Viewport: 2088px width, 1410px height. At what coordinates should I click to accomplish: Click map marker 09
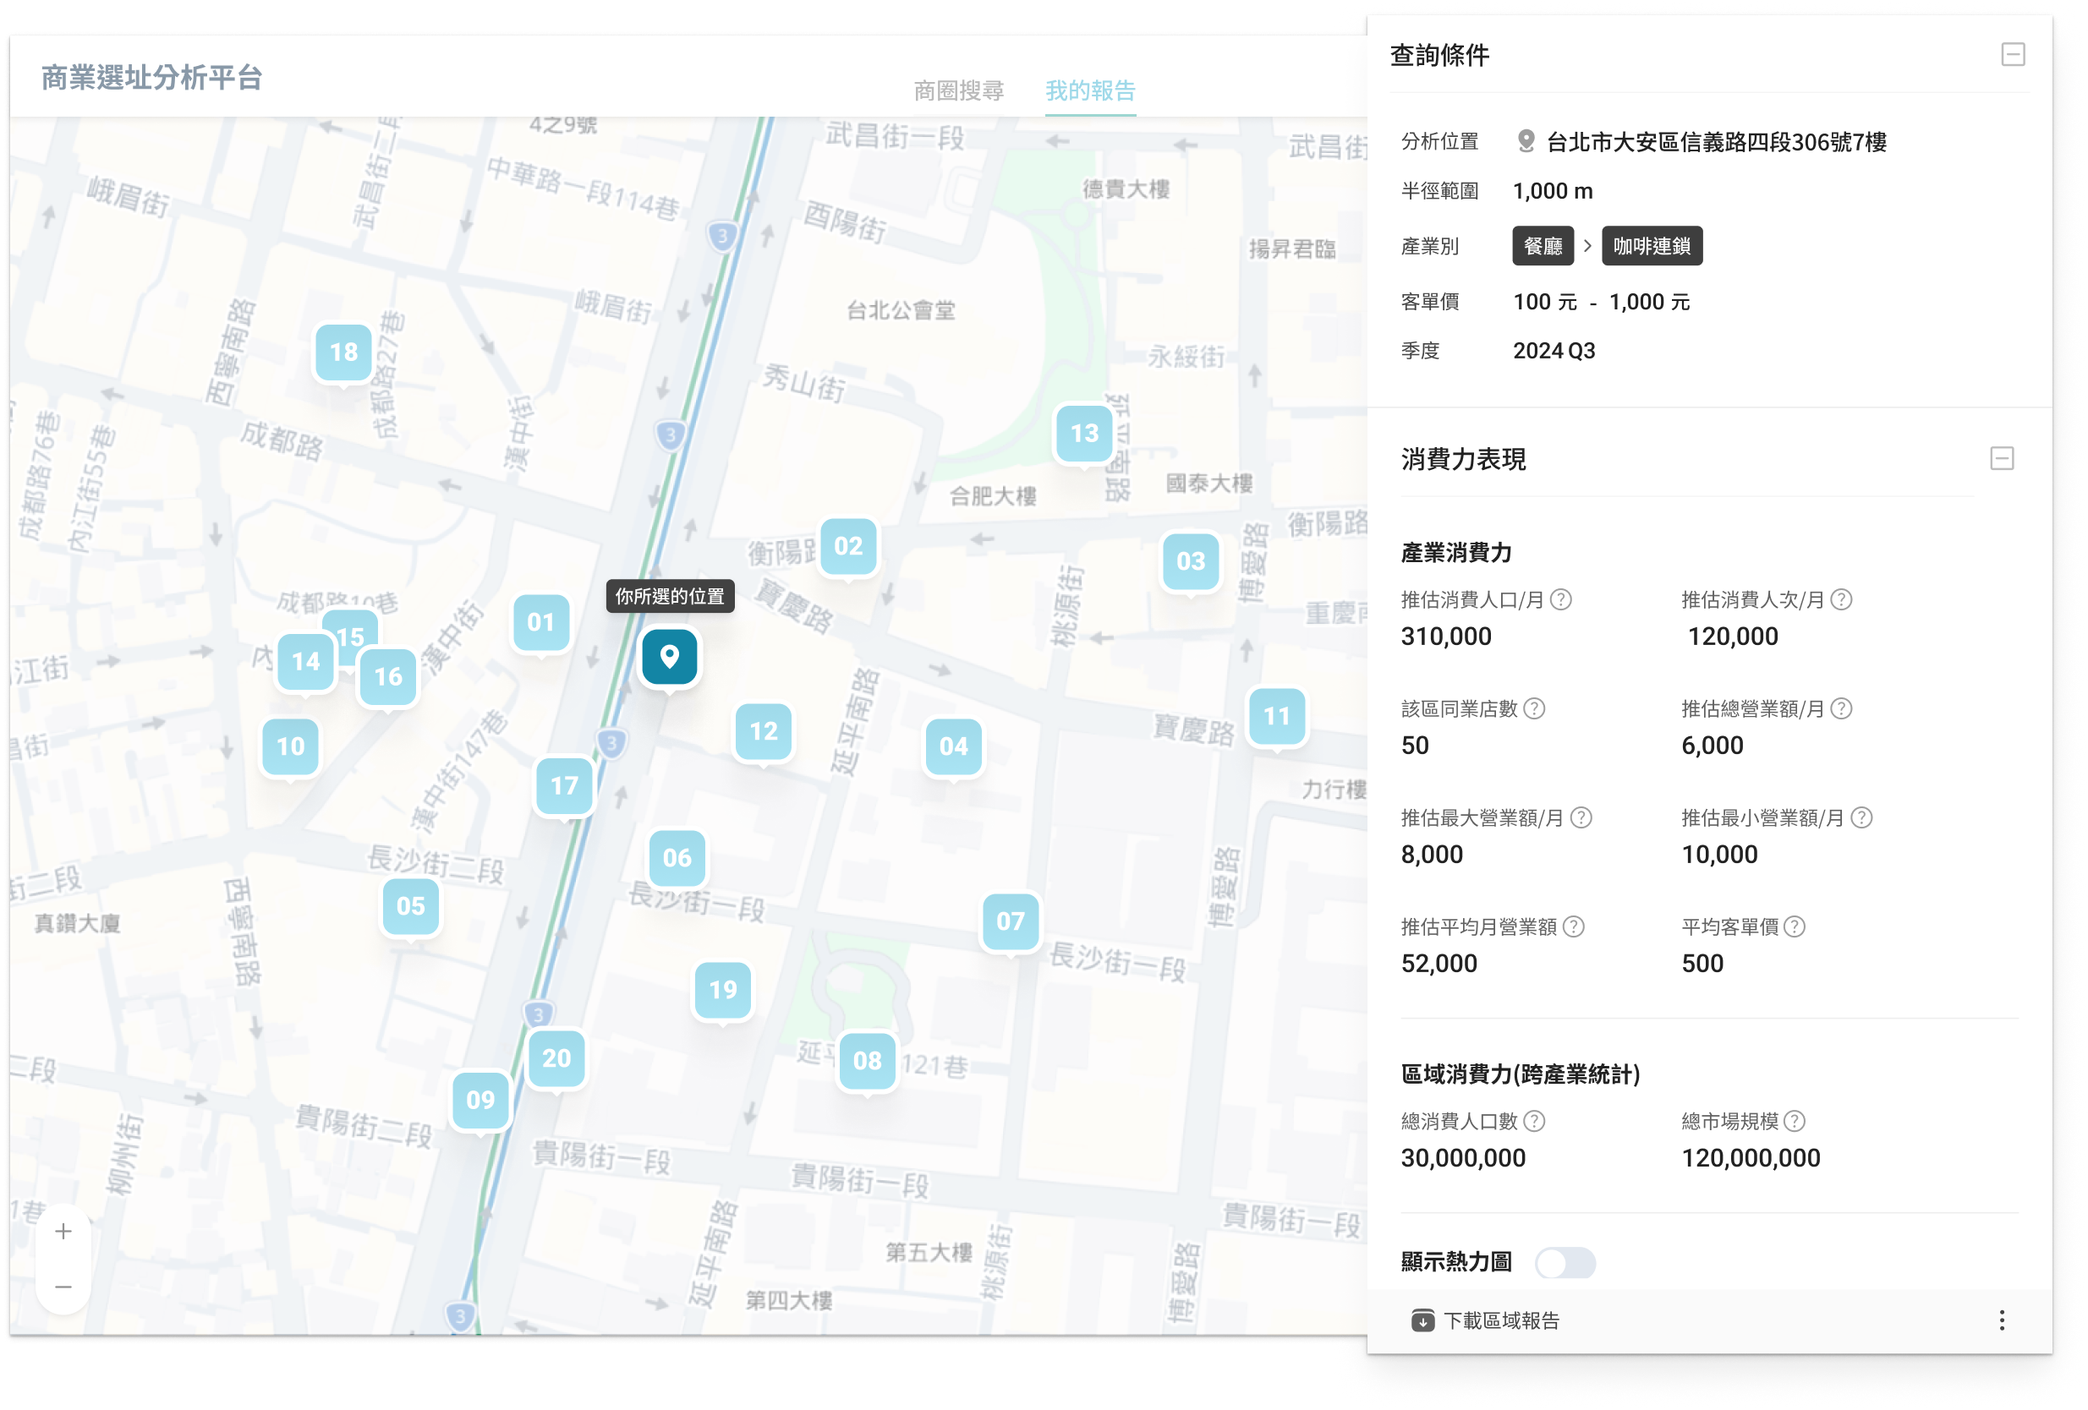(x=480, y=1100)
